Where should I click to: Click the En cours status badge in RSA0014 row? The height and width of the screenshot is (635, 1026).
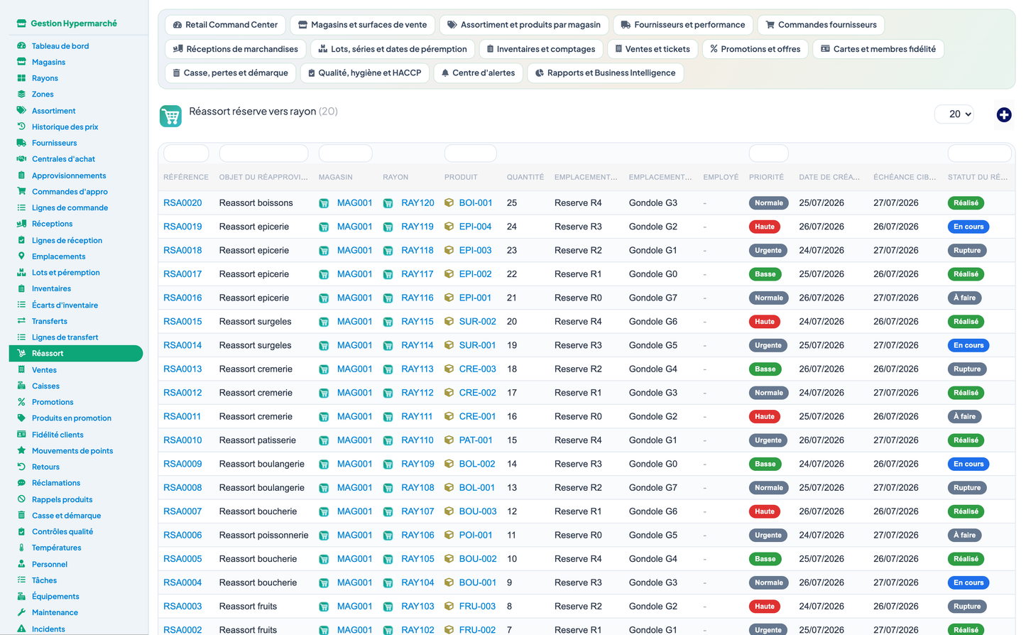[968, 345]
